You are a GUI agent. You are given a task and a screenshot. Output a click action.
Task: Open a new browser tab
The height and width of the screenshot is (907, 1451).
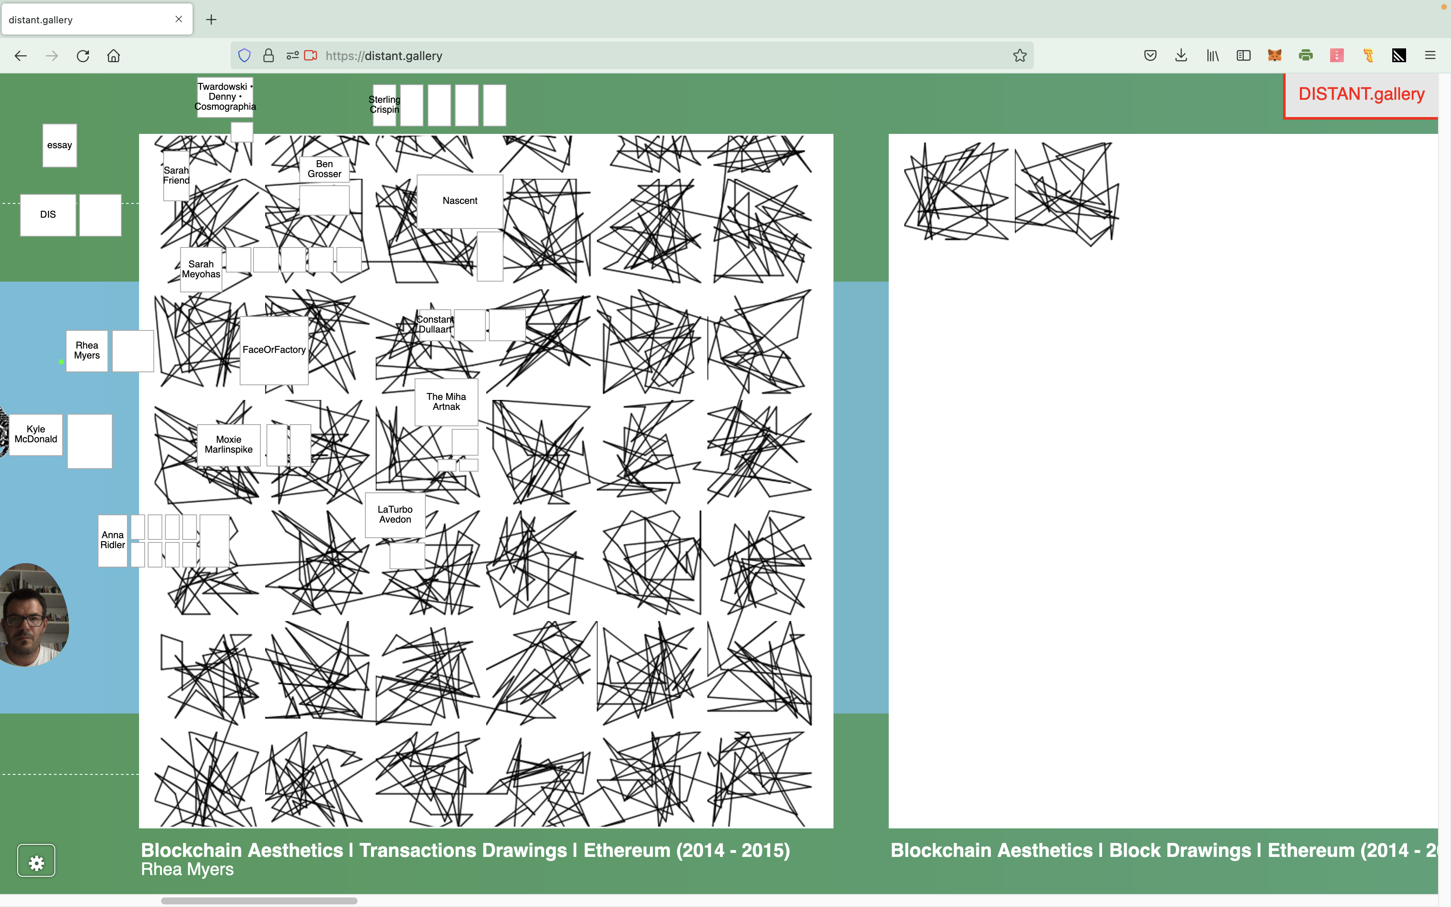(212, 20)
